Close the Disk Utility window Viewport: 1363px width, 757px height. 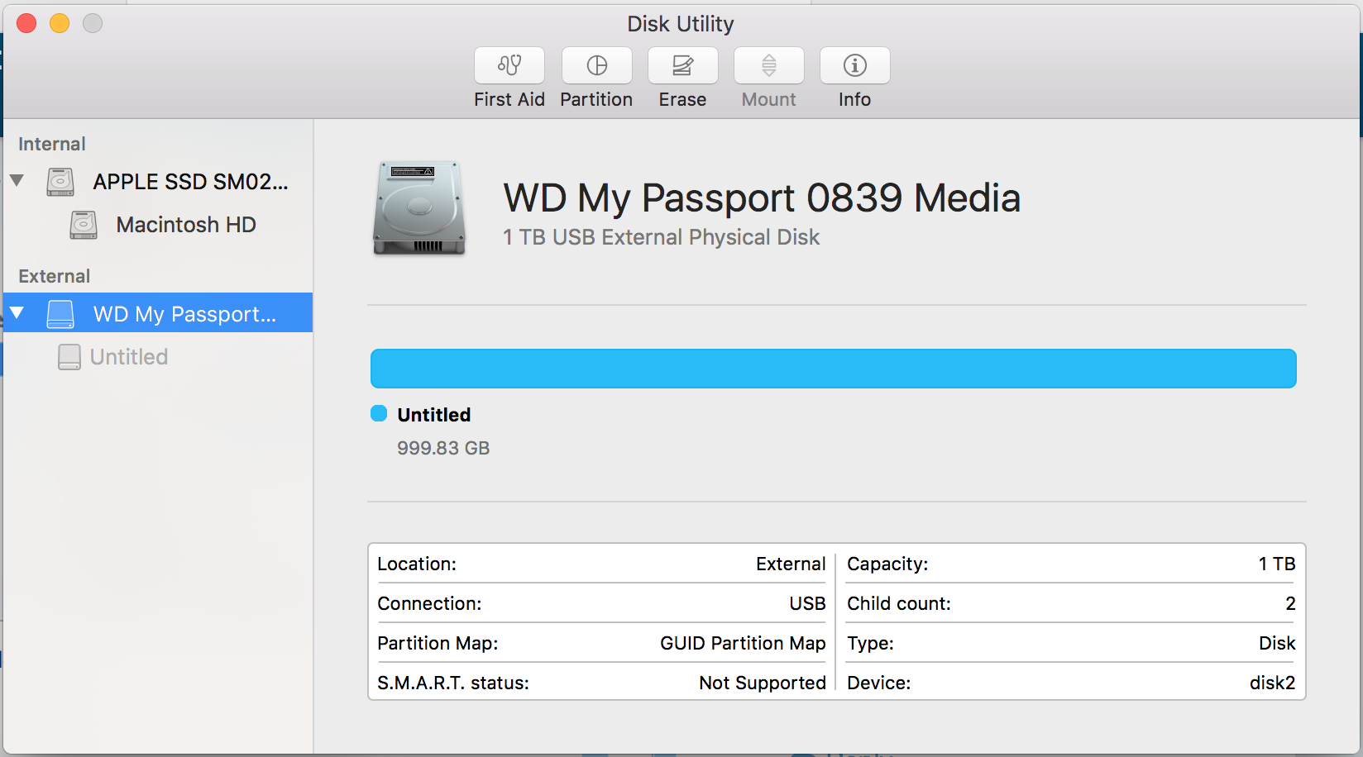[26, 23]
